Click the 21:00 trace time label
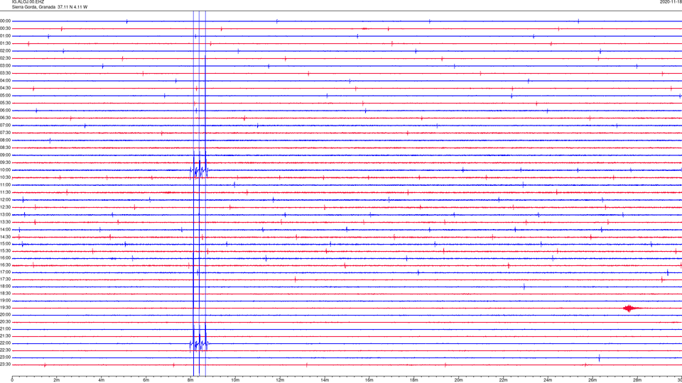Image resolution: width=682 pixels, height=383 pixels. (x=6, y=328)
